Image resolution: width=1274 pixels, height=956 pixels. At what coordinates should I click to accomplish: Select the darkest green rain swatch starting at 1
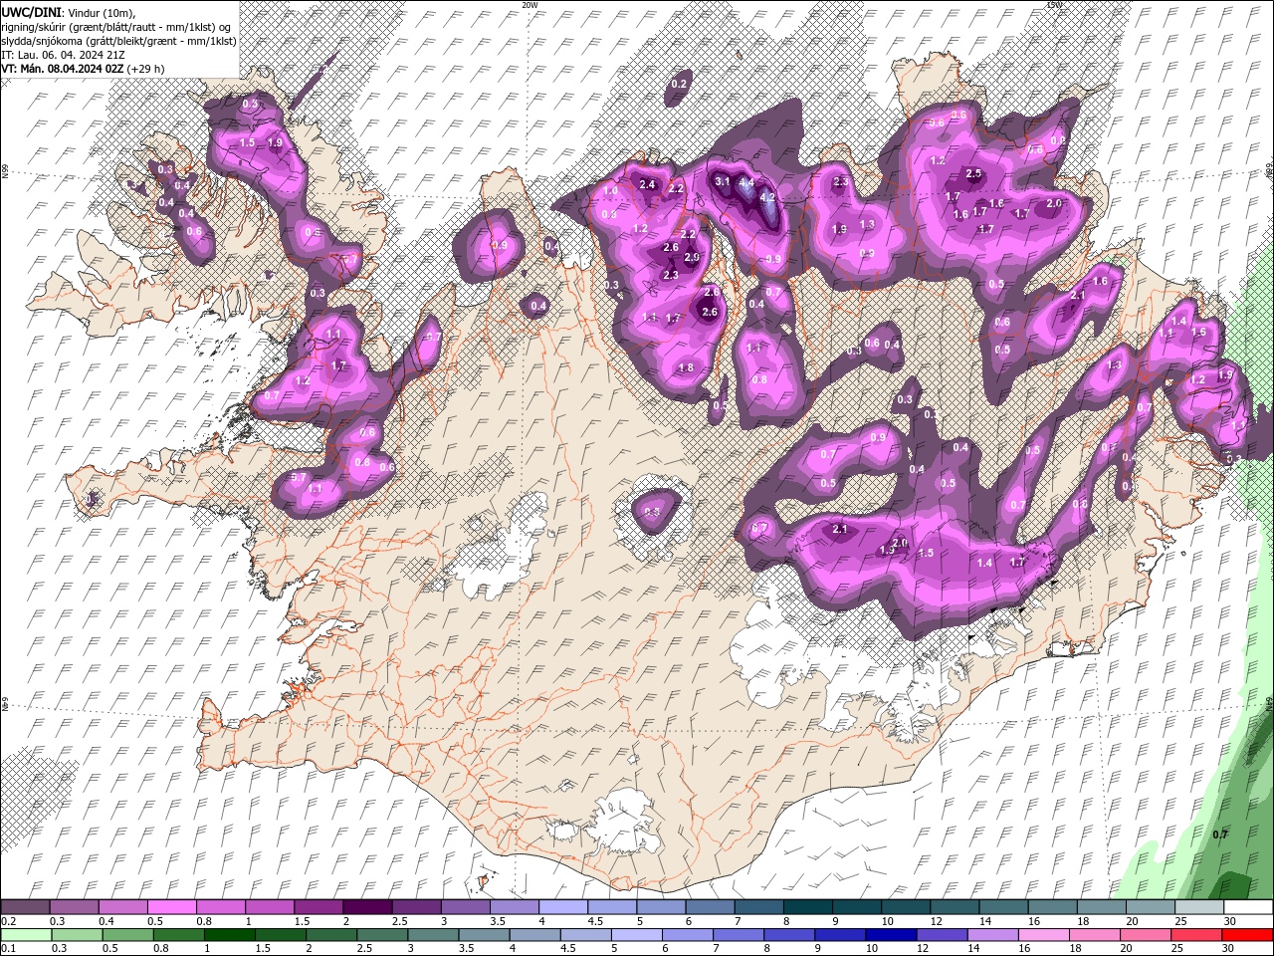tap(229, 935)
